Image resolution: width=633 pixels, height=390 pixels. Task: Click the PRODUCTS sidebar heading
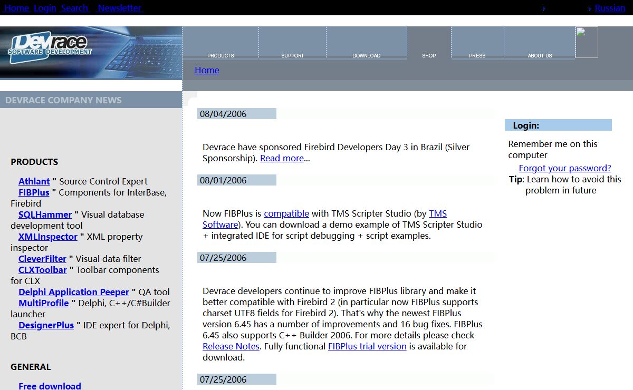34,162
